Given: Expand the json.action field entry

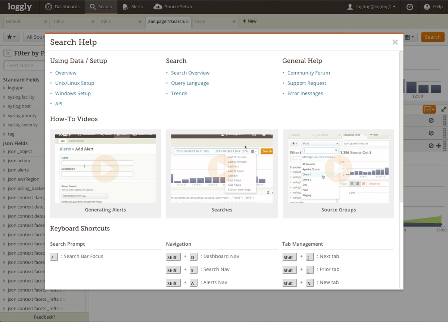Looking at the screenshot, I should [4, 160].
